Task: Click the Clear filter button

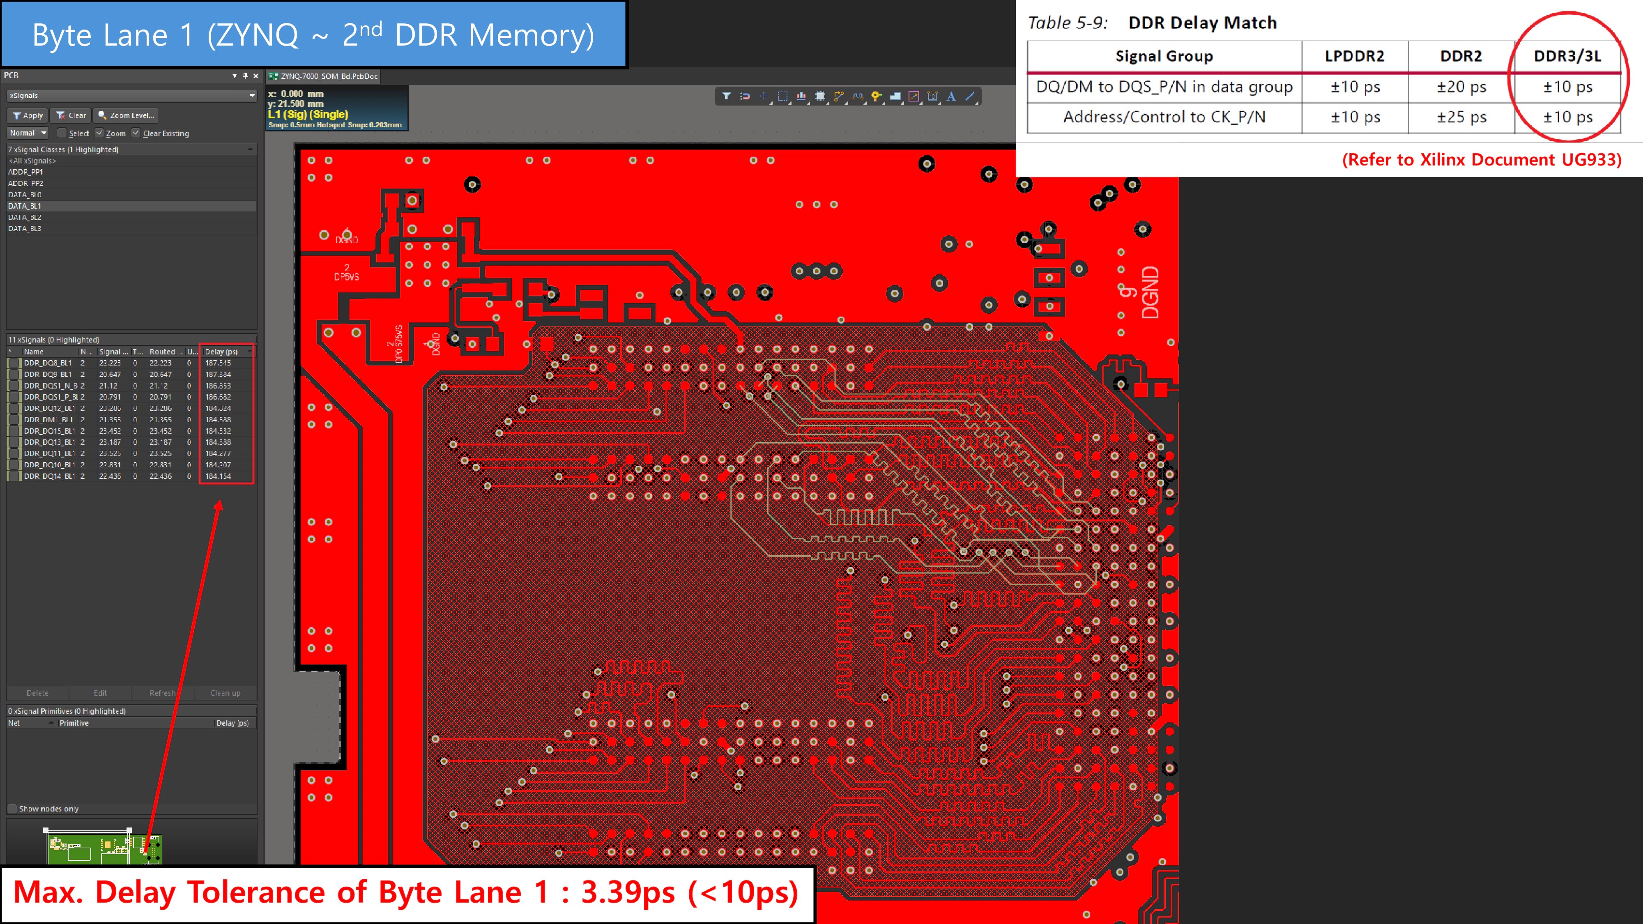Action: click(71, 115)
